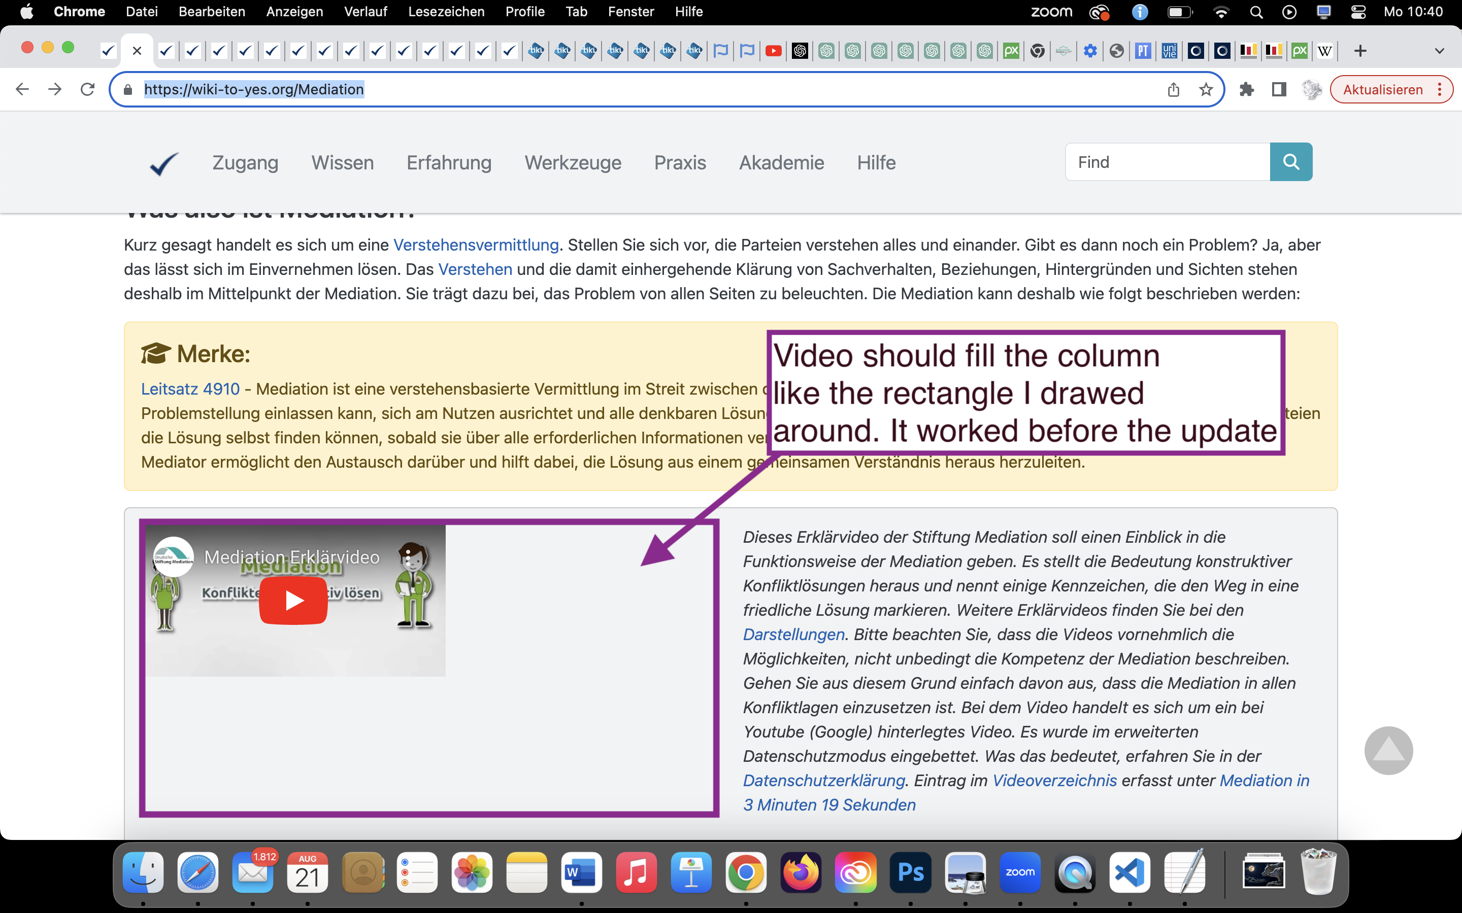Screen dimensions: 1462x913
Task: Click into the Find search field
Action: (1167, 162)
